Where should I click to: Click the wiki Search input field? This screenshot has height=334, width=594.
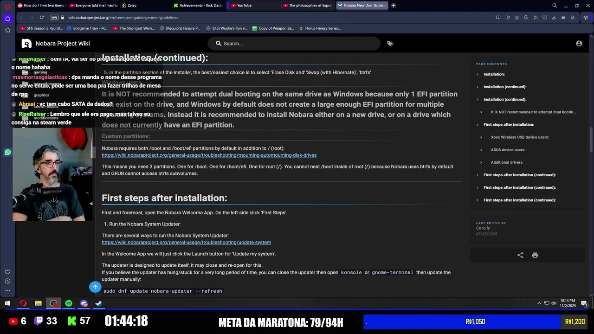[294, 44]
